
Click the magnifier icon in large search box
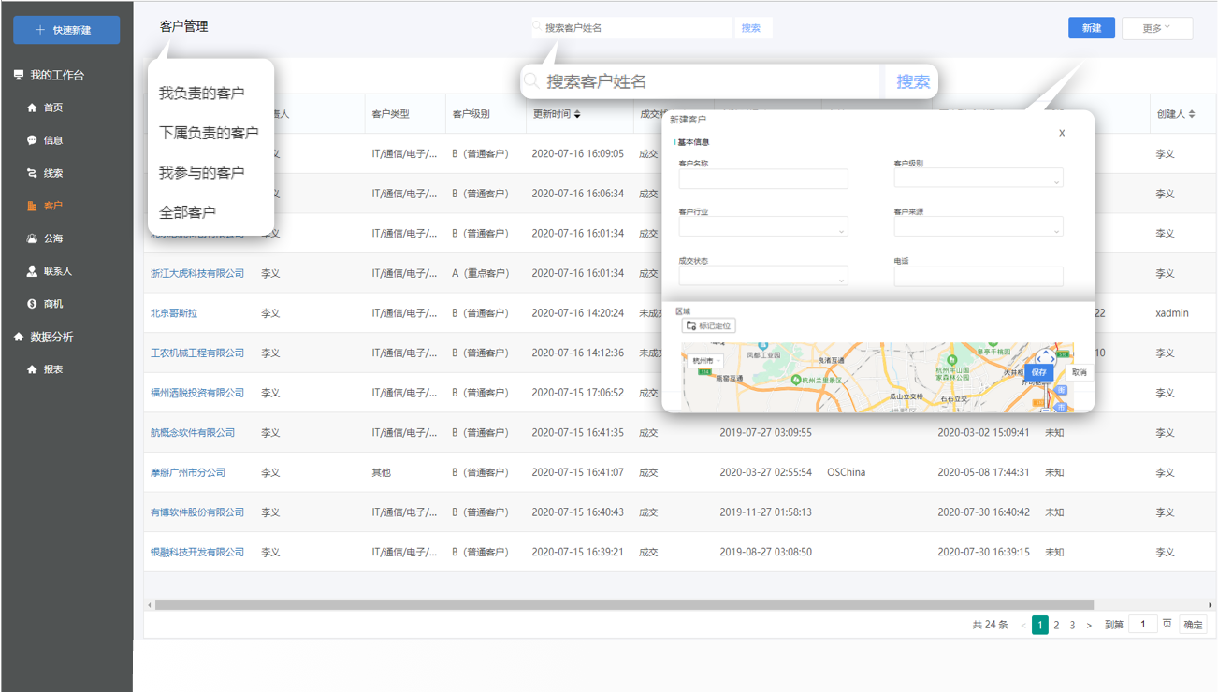531,81
